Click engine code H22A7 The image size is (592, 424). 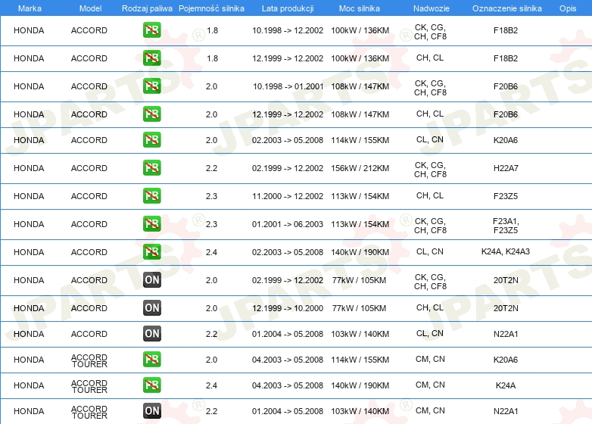coord(505,168)
